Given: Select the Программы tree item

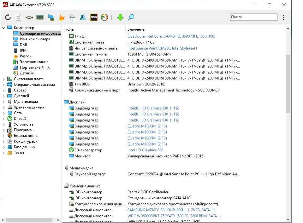Looking at the screenshot, I should (25, 130).
